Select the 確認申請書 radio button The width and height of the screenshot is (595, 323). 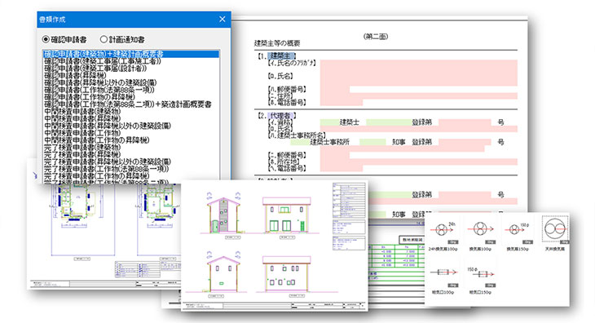tap(46, 39)
